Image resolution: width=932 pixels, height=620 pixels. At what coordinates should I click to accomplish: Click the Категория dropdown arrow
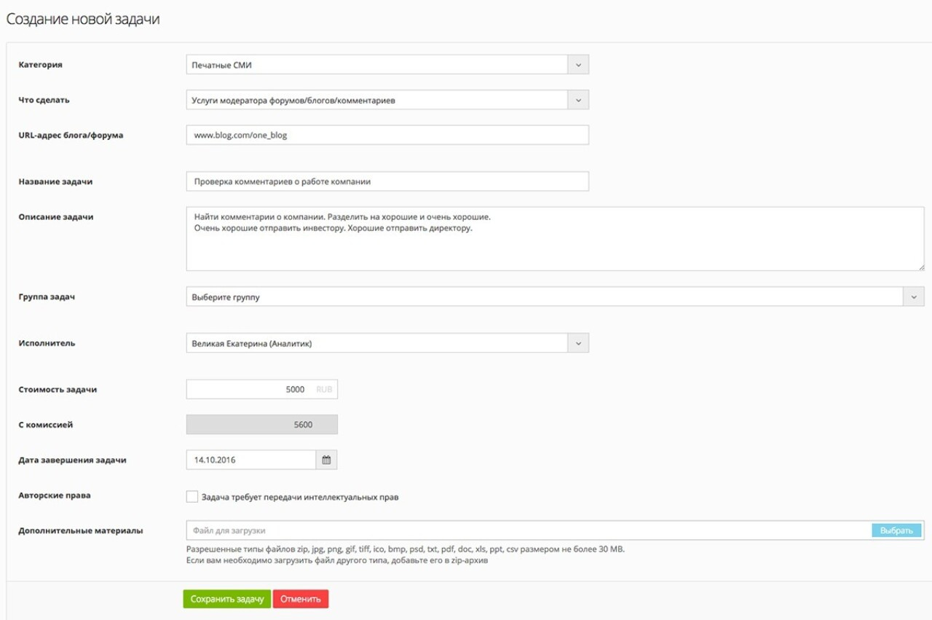click(577, 65)
